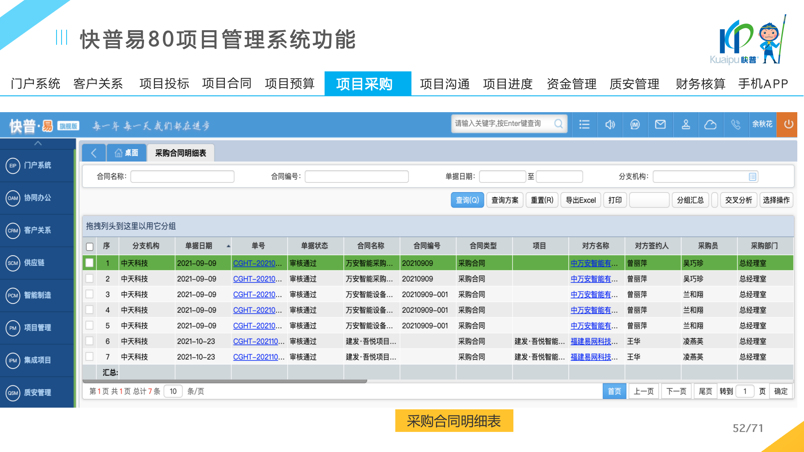
Task: Click the speaker announcement icon
Action: [x=610, y=124]
